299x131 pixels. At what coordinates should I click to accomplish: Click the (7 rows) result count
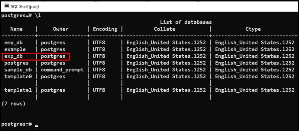[13, 104]
